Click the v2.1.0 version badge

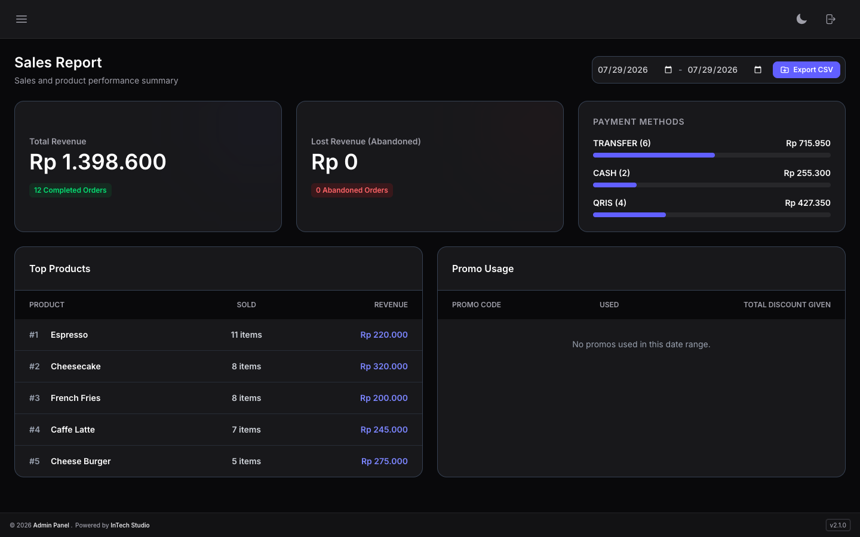[838, 525]
